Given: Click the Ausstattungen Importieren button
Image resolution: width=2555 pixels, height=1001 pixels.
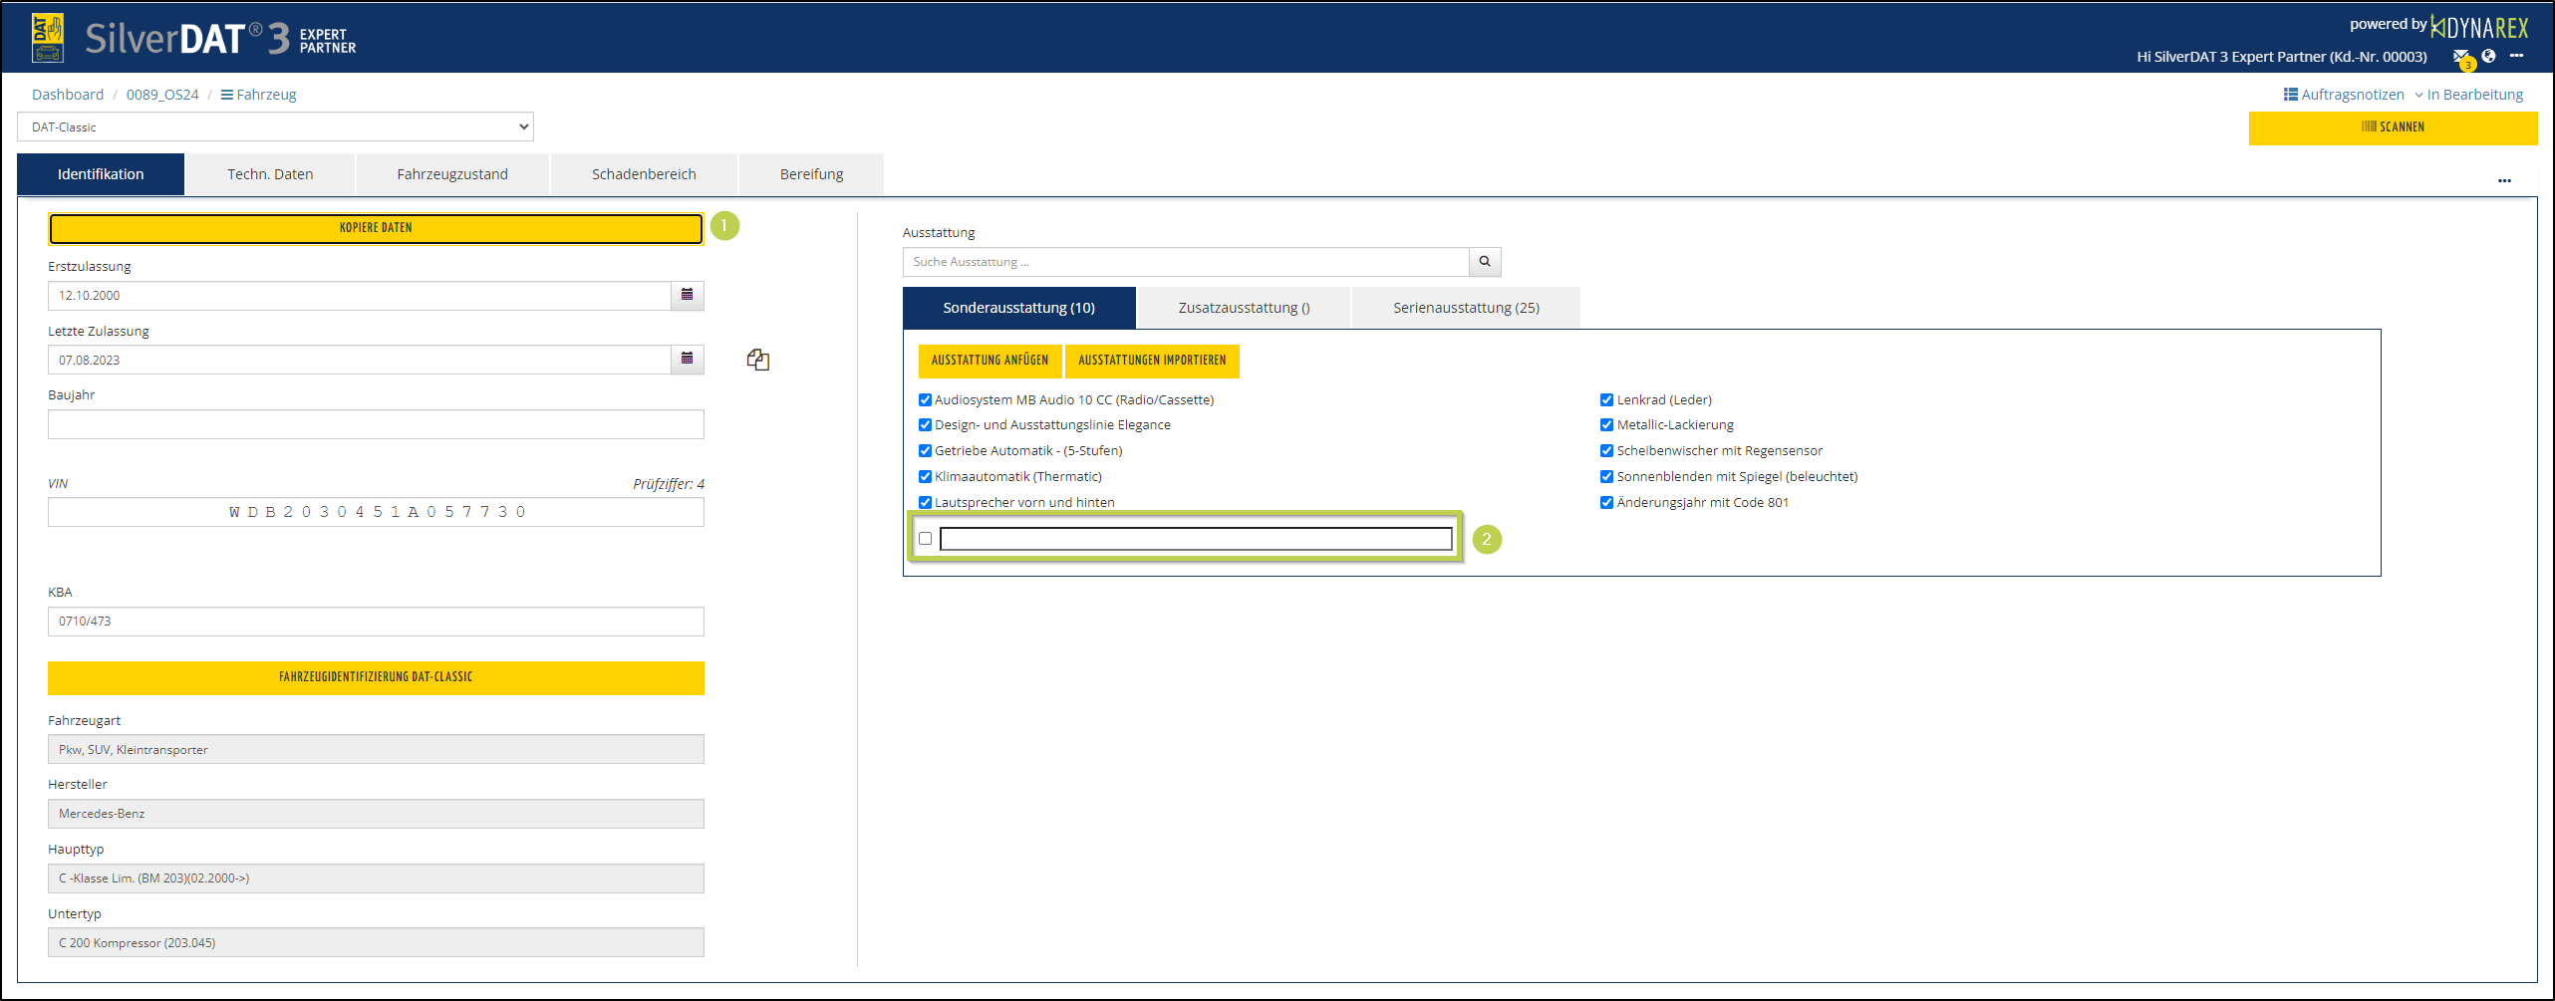Looking at the screenshot, I should point(1151,361).
